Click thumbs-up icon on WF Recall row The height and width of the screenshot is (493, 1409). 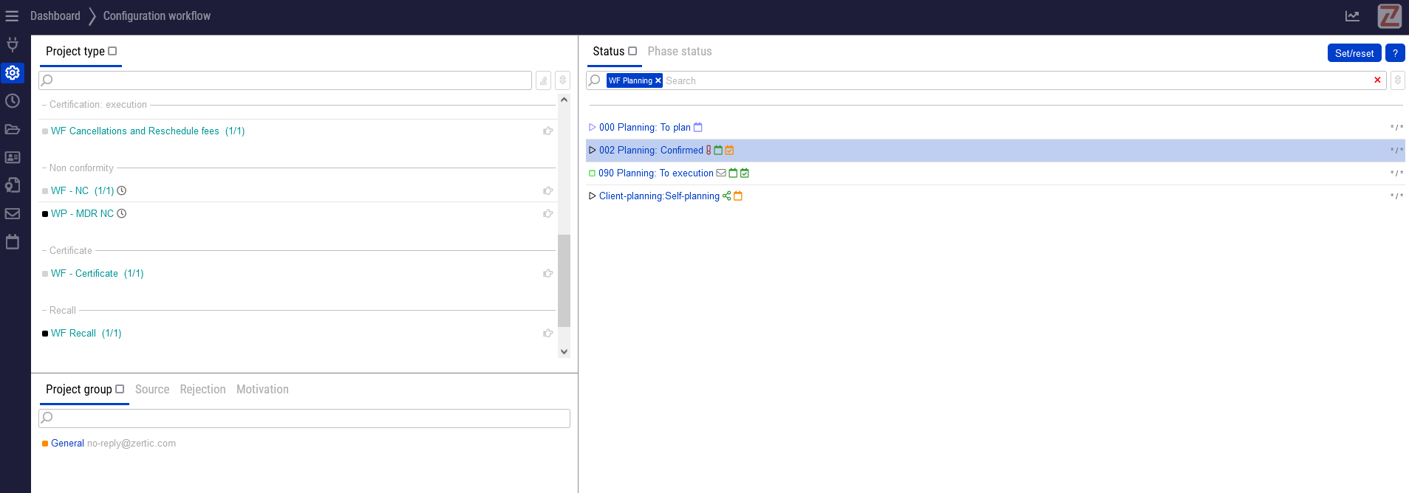point(548,334)
